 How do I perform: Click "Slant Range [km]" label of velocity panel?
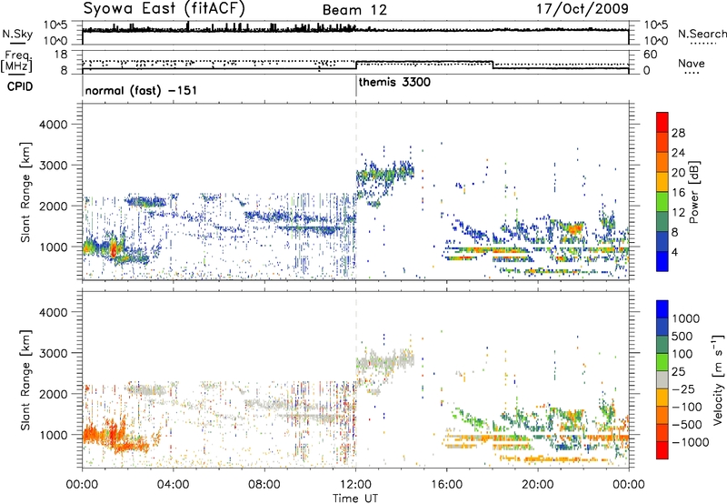(25, 380)
